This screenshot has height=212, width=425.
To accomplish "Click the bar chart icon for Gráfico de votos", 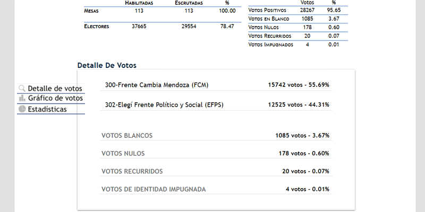I will coord(22,98).
